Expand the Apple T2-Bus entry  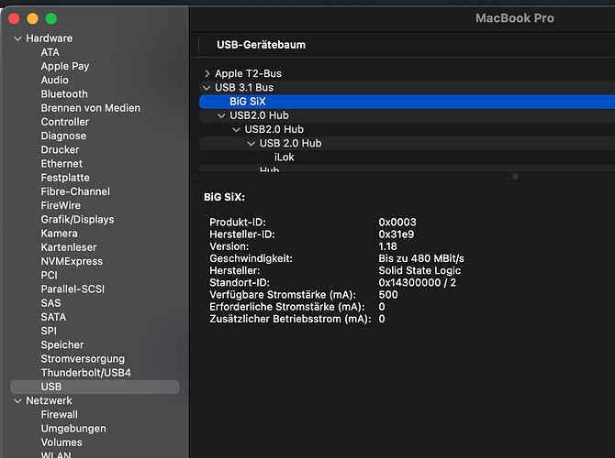coord(207,73)
